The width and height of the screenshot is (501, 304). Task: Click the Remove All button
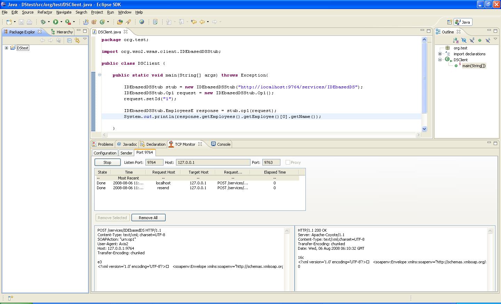pyautogui.click(x=148, y=218)
